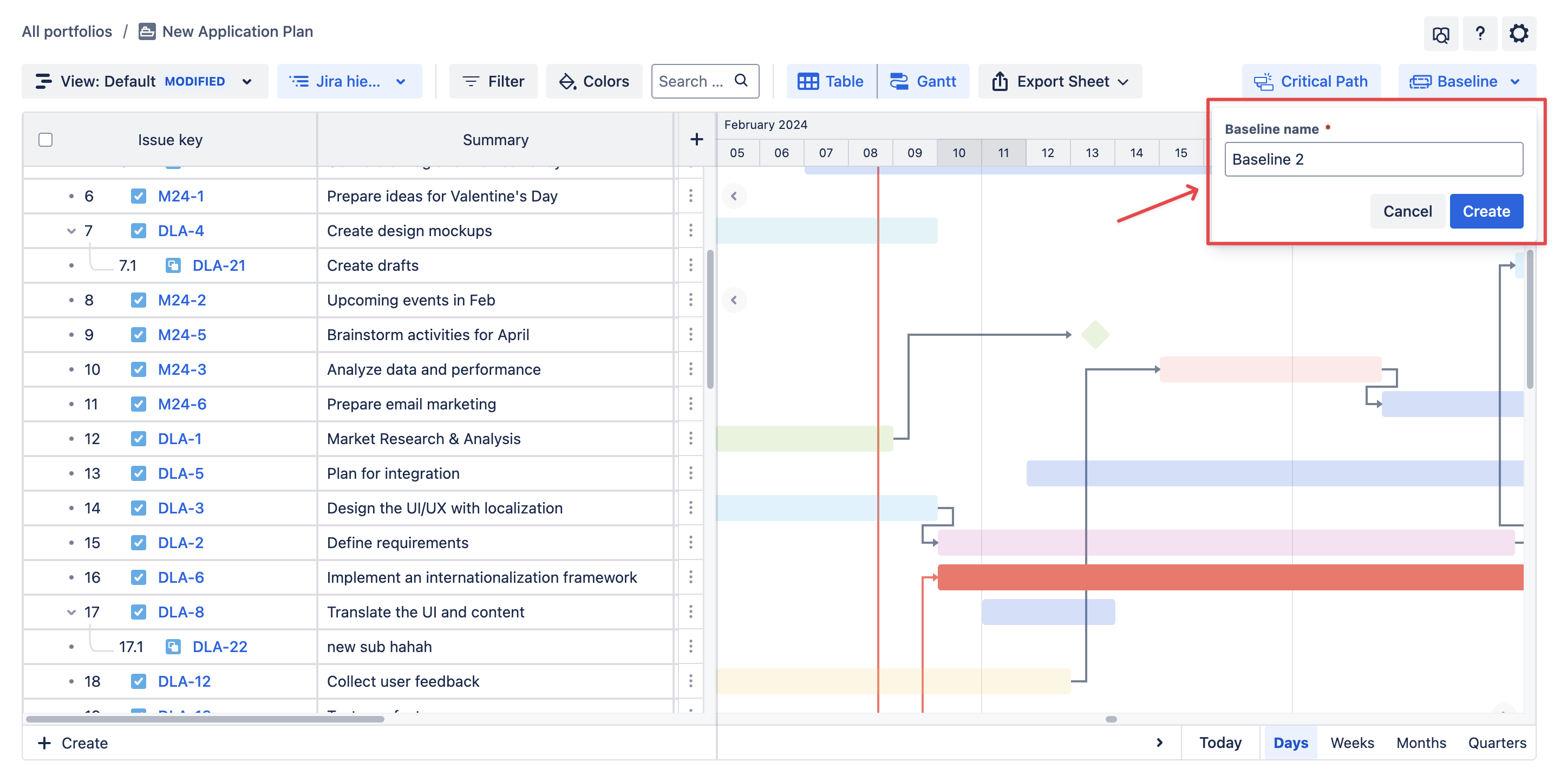Click the blue Create baseline button
This screenshot has height=781, width=1554.
[1486, 211]
